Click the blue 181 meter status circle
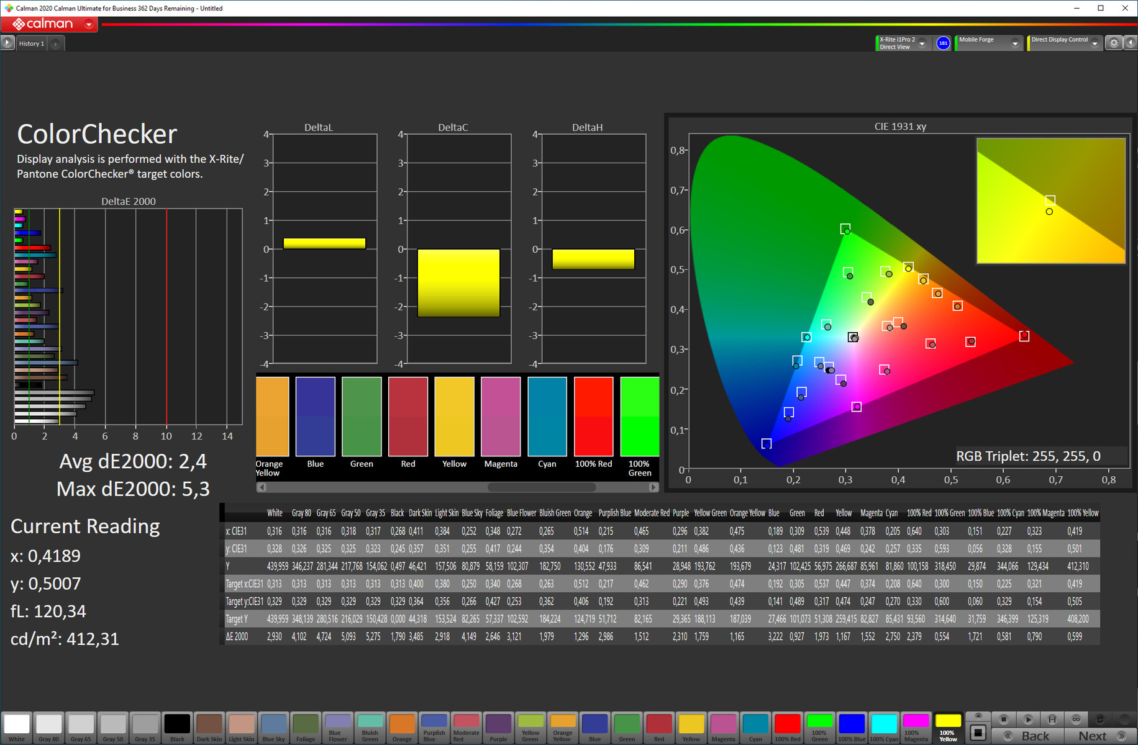Image resolution: width=1138 pixels, height=745 pixels. click(x=943, y=43)
